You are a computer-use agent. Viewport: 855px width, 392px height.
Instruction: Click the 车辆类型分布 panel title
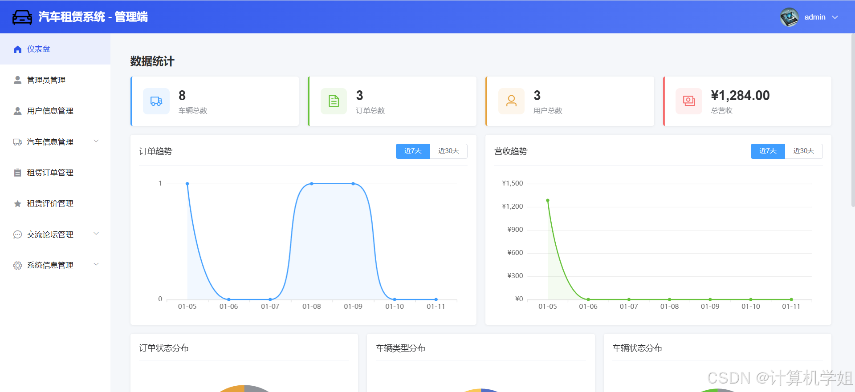pos(401,348)
